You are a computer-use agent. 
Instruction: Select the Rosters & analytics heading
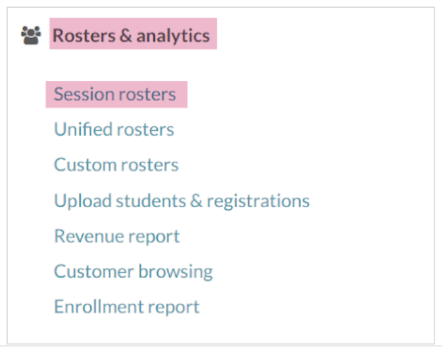coord(131,35)
